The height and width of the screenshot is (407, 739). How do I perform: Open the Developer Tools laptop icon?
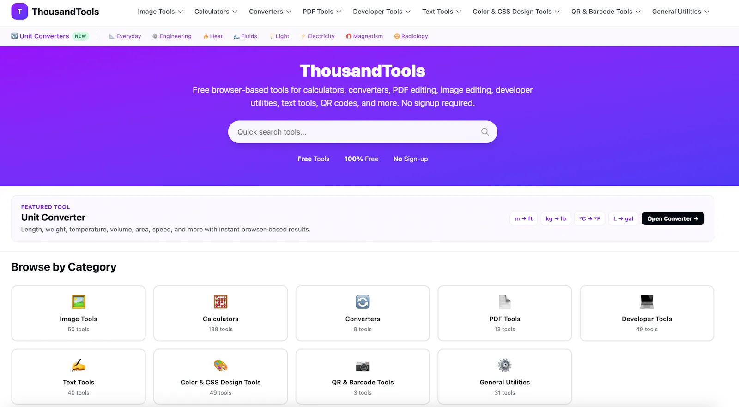(647, 302)
